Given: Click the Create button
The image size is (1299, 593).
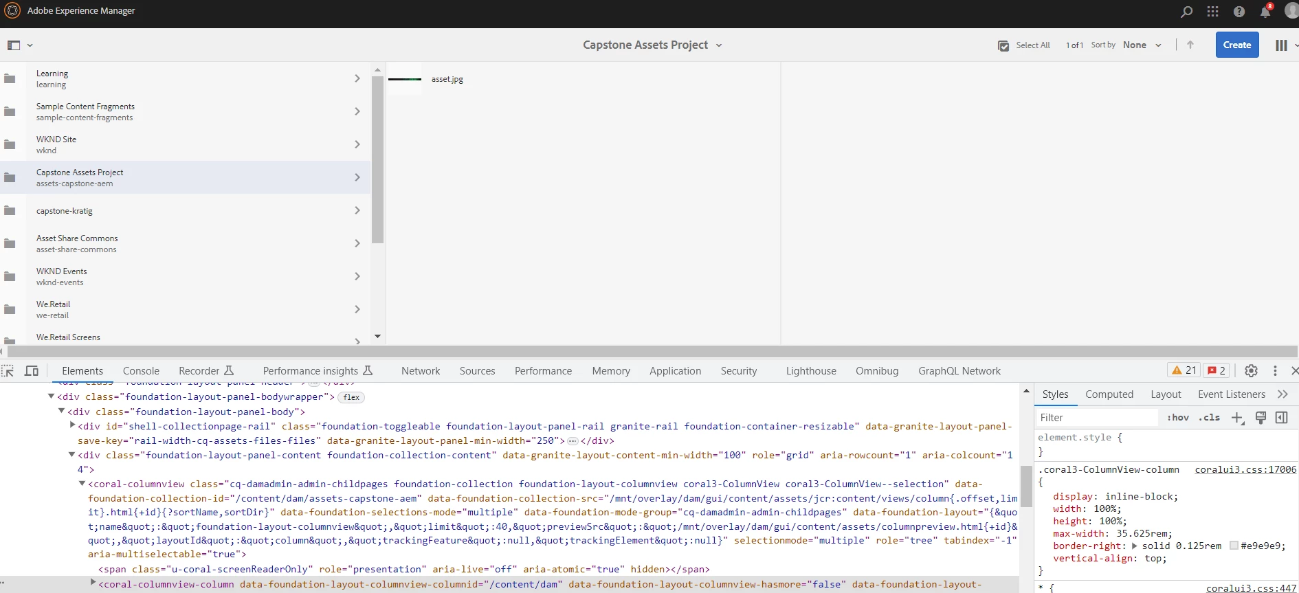Looking at the screenshot, I should (1237, 45).
